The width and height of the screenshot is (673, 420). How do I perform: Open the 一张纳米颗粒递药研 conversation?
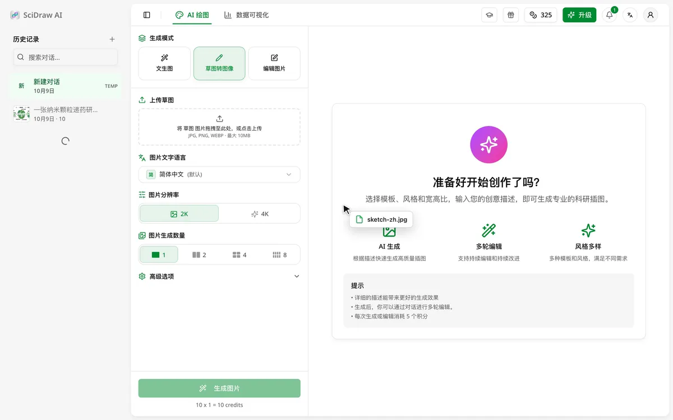coord(66,114)
